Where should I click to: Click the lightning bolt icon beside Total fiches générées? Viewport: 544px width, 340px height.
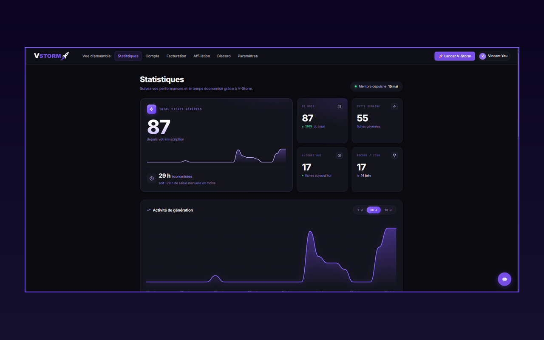point(152,109)
